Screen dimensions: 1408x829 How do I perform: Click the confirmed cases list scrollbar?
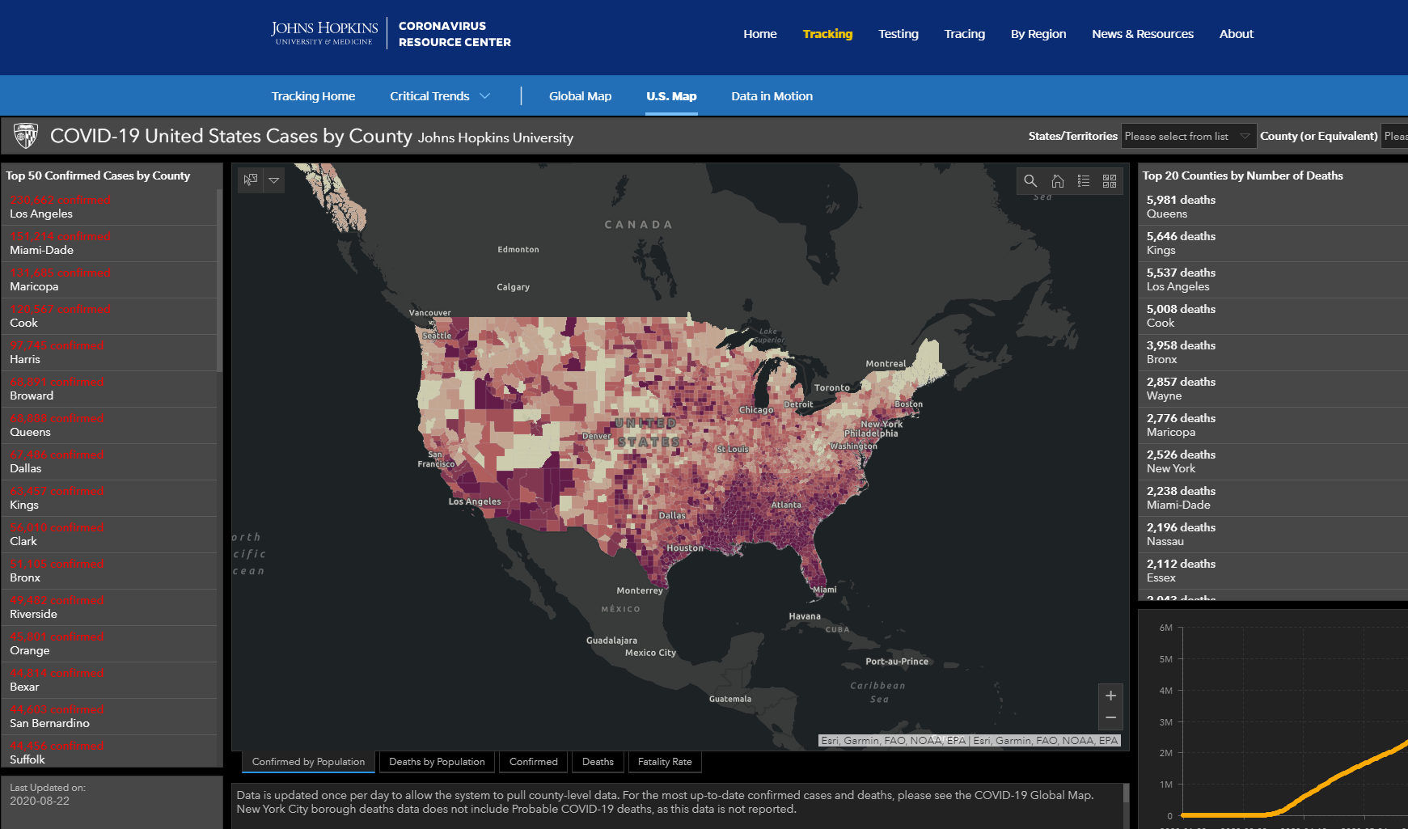(219, 280)
